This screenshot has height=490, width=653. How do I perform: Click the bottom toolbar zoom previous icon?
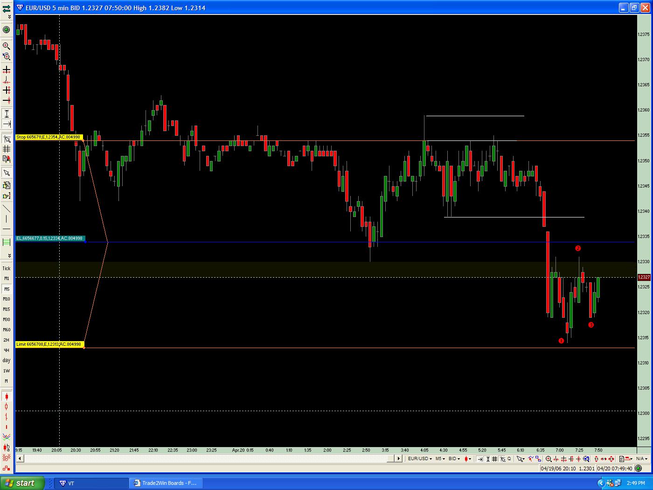pyautogui.click(x=586, y=459)
